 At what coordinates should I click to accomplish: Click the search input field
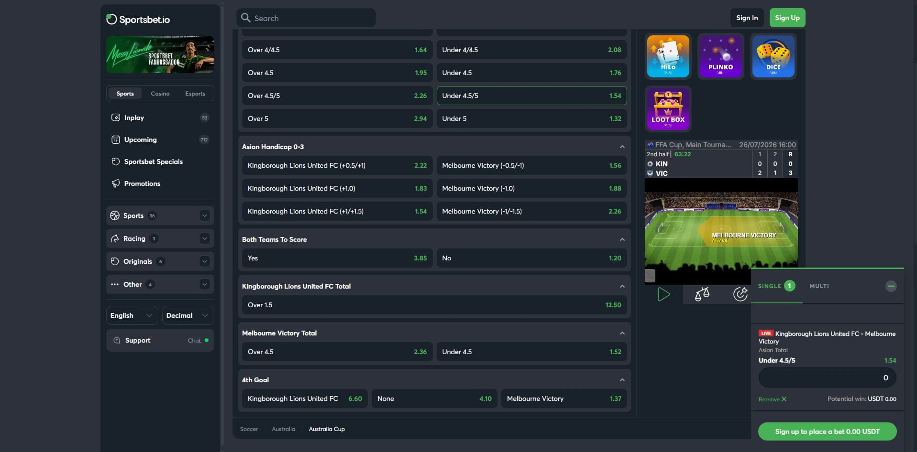(x=306, y=18)
